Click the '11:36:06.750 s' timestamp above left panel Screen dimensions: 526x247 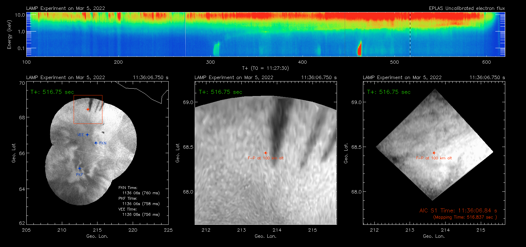coord(151,77)
